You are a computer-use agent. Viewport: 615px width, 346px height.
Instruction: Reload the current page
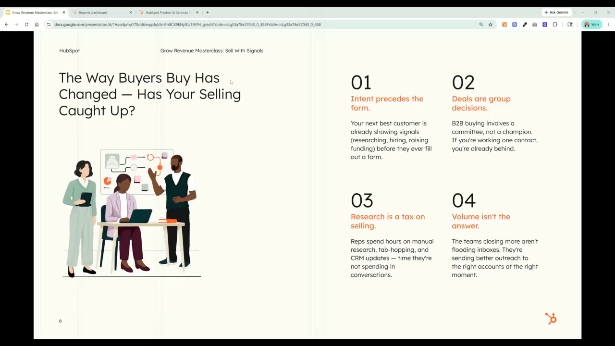[x=26, y=25]
